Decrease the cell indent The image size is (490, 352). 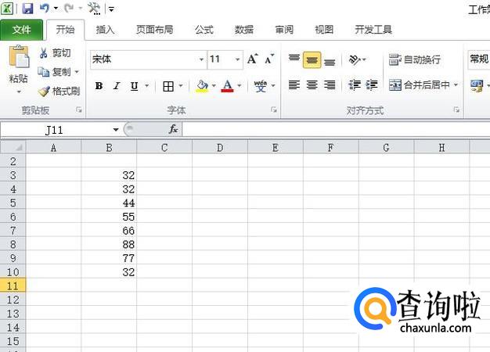click(x=355, y=85)
